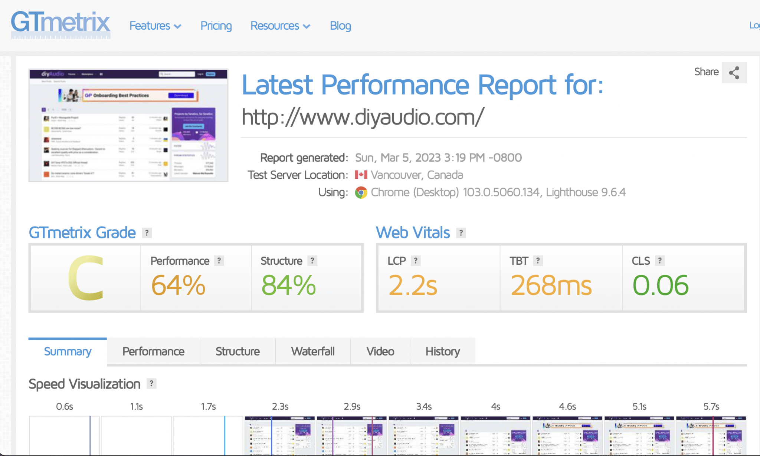Click the Latest Performance Report for heading
Viewport: 760px width, 456px height.
[x=423, y=85]
